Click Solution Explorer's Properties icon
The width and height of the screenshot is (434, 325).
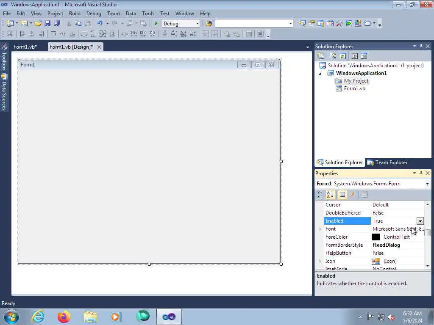click(x=321, y=56)
